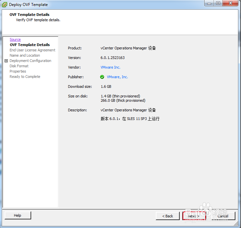Maximize the Deploy OVF Template window
This screenshot has width=241, height=228.
tap(218, 3)
